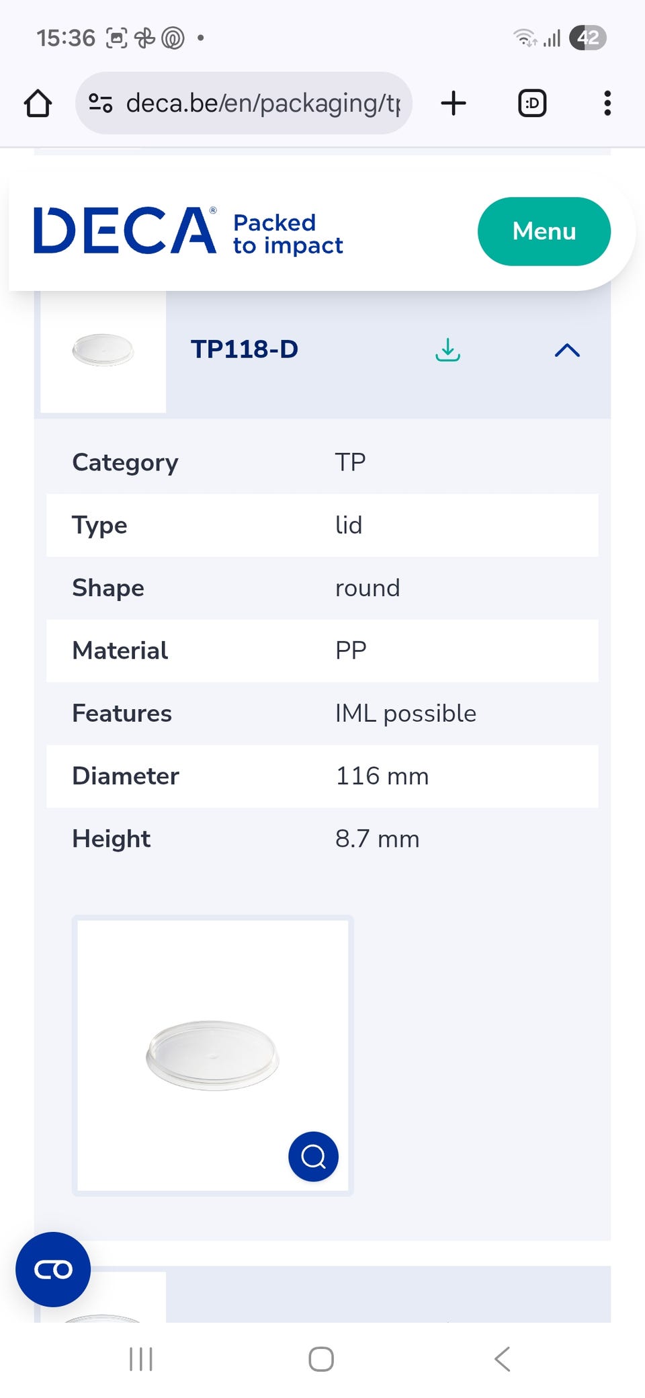The height and width of the screenshot is (1398, 645).
Task: Tap the Packed to impact tagline
Action: click(288, 234)
